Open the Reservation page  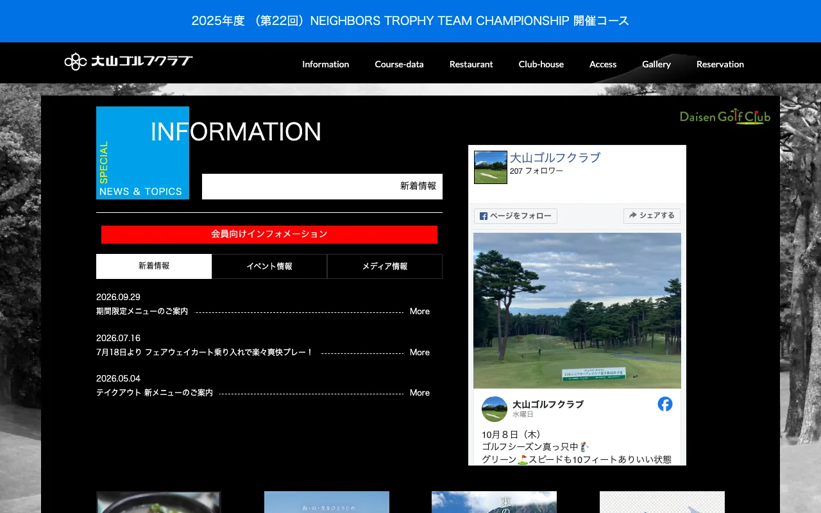click(x=720, y=64)
